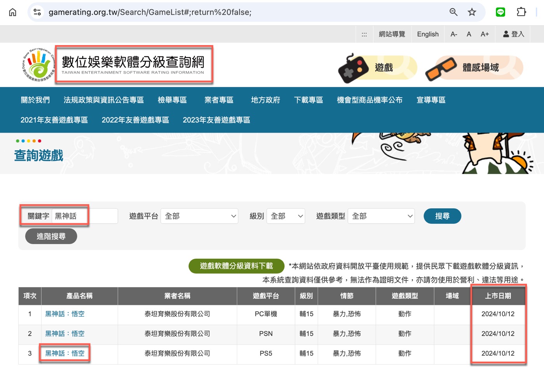Expand the 遊戲類型 dropdown
The width and height of the screenshot is (544, 368).
[381, 216]
